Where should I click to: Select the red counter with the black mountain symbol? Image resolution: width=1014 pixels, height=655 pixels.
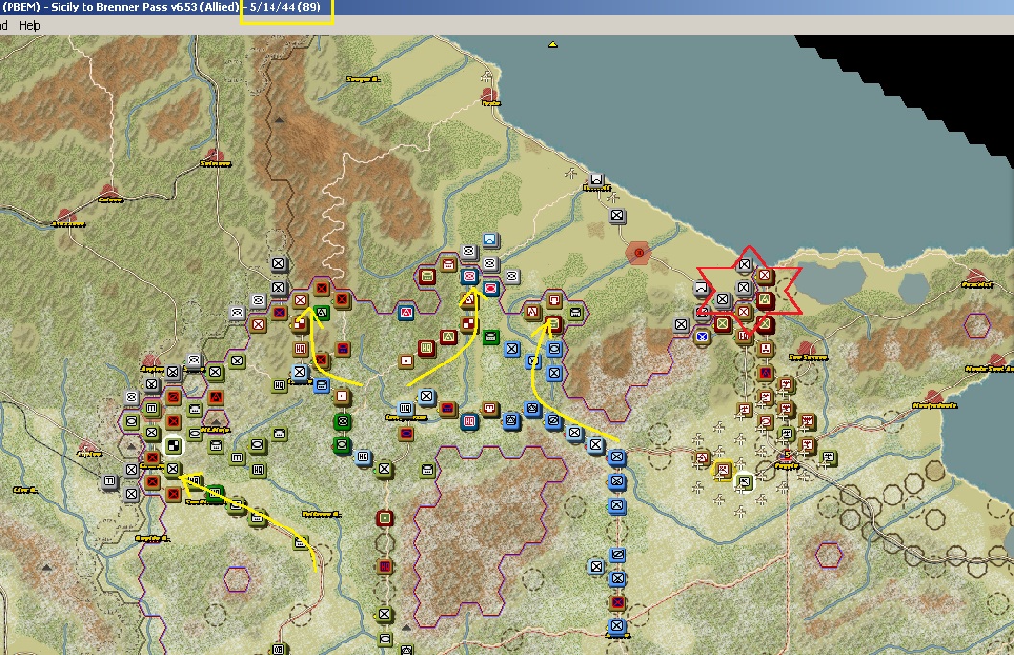215,397
